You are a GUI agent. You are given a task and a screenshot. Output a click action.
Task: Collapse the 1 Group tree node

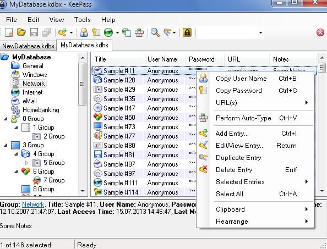(16, 128)
